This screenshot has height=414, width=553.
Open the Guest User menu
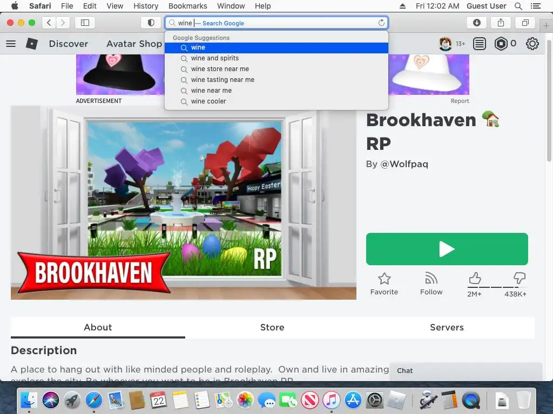pyautogui.click(x=486, y=6)
